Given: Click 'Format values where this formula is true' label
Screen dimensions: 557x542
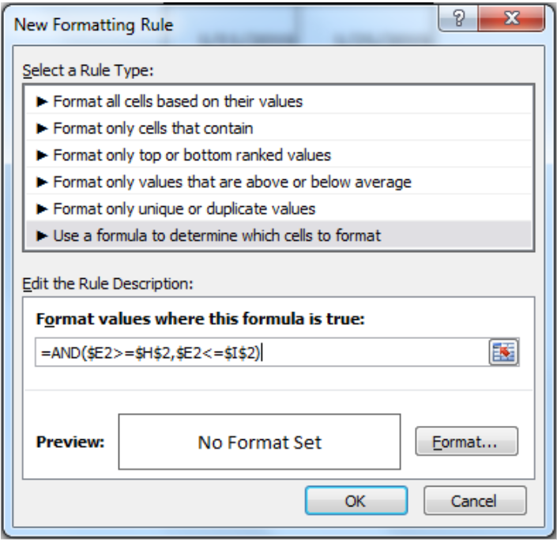Looking at the screenshot, I should [x=201, y=318].
